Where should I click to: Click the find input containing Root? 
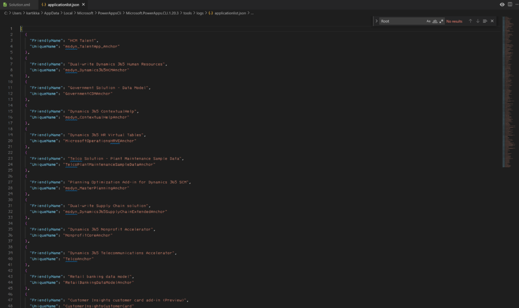(400, 21)
